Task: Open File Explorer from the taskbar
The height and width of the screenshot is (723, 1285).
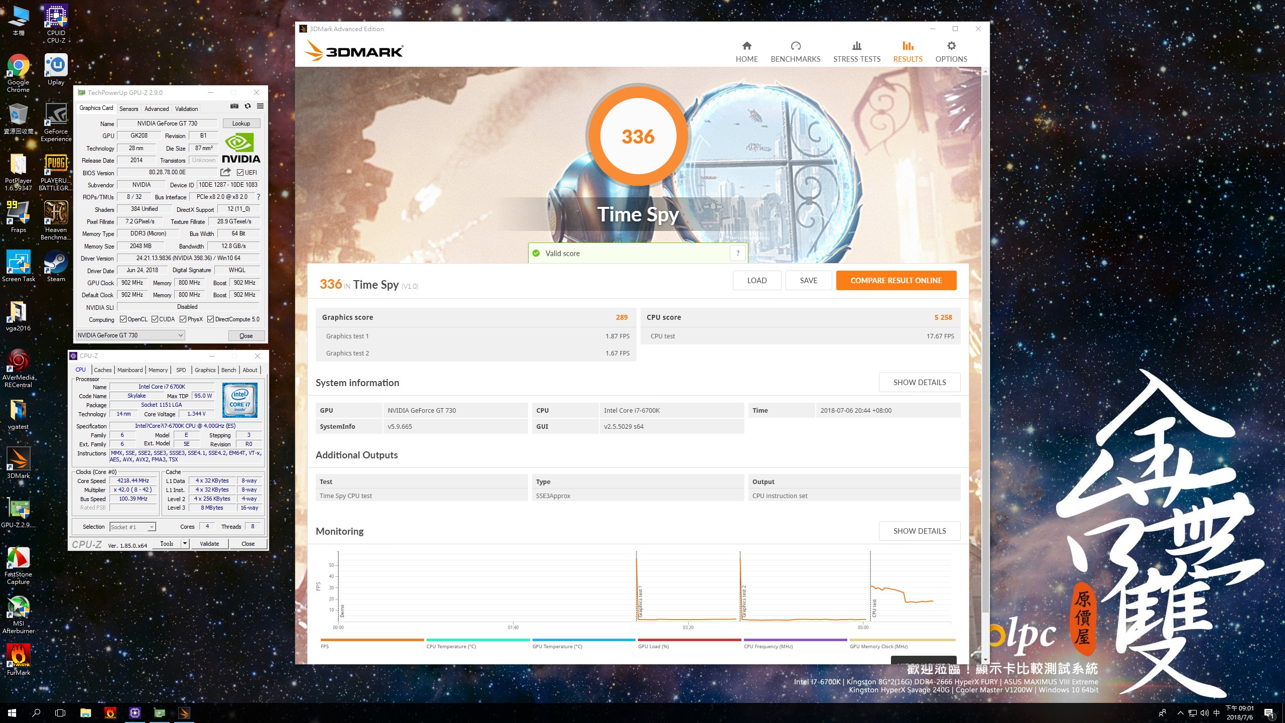Action: click(85, 712)
